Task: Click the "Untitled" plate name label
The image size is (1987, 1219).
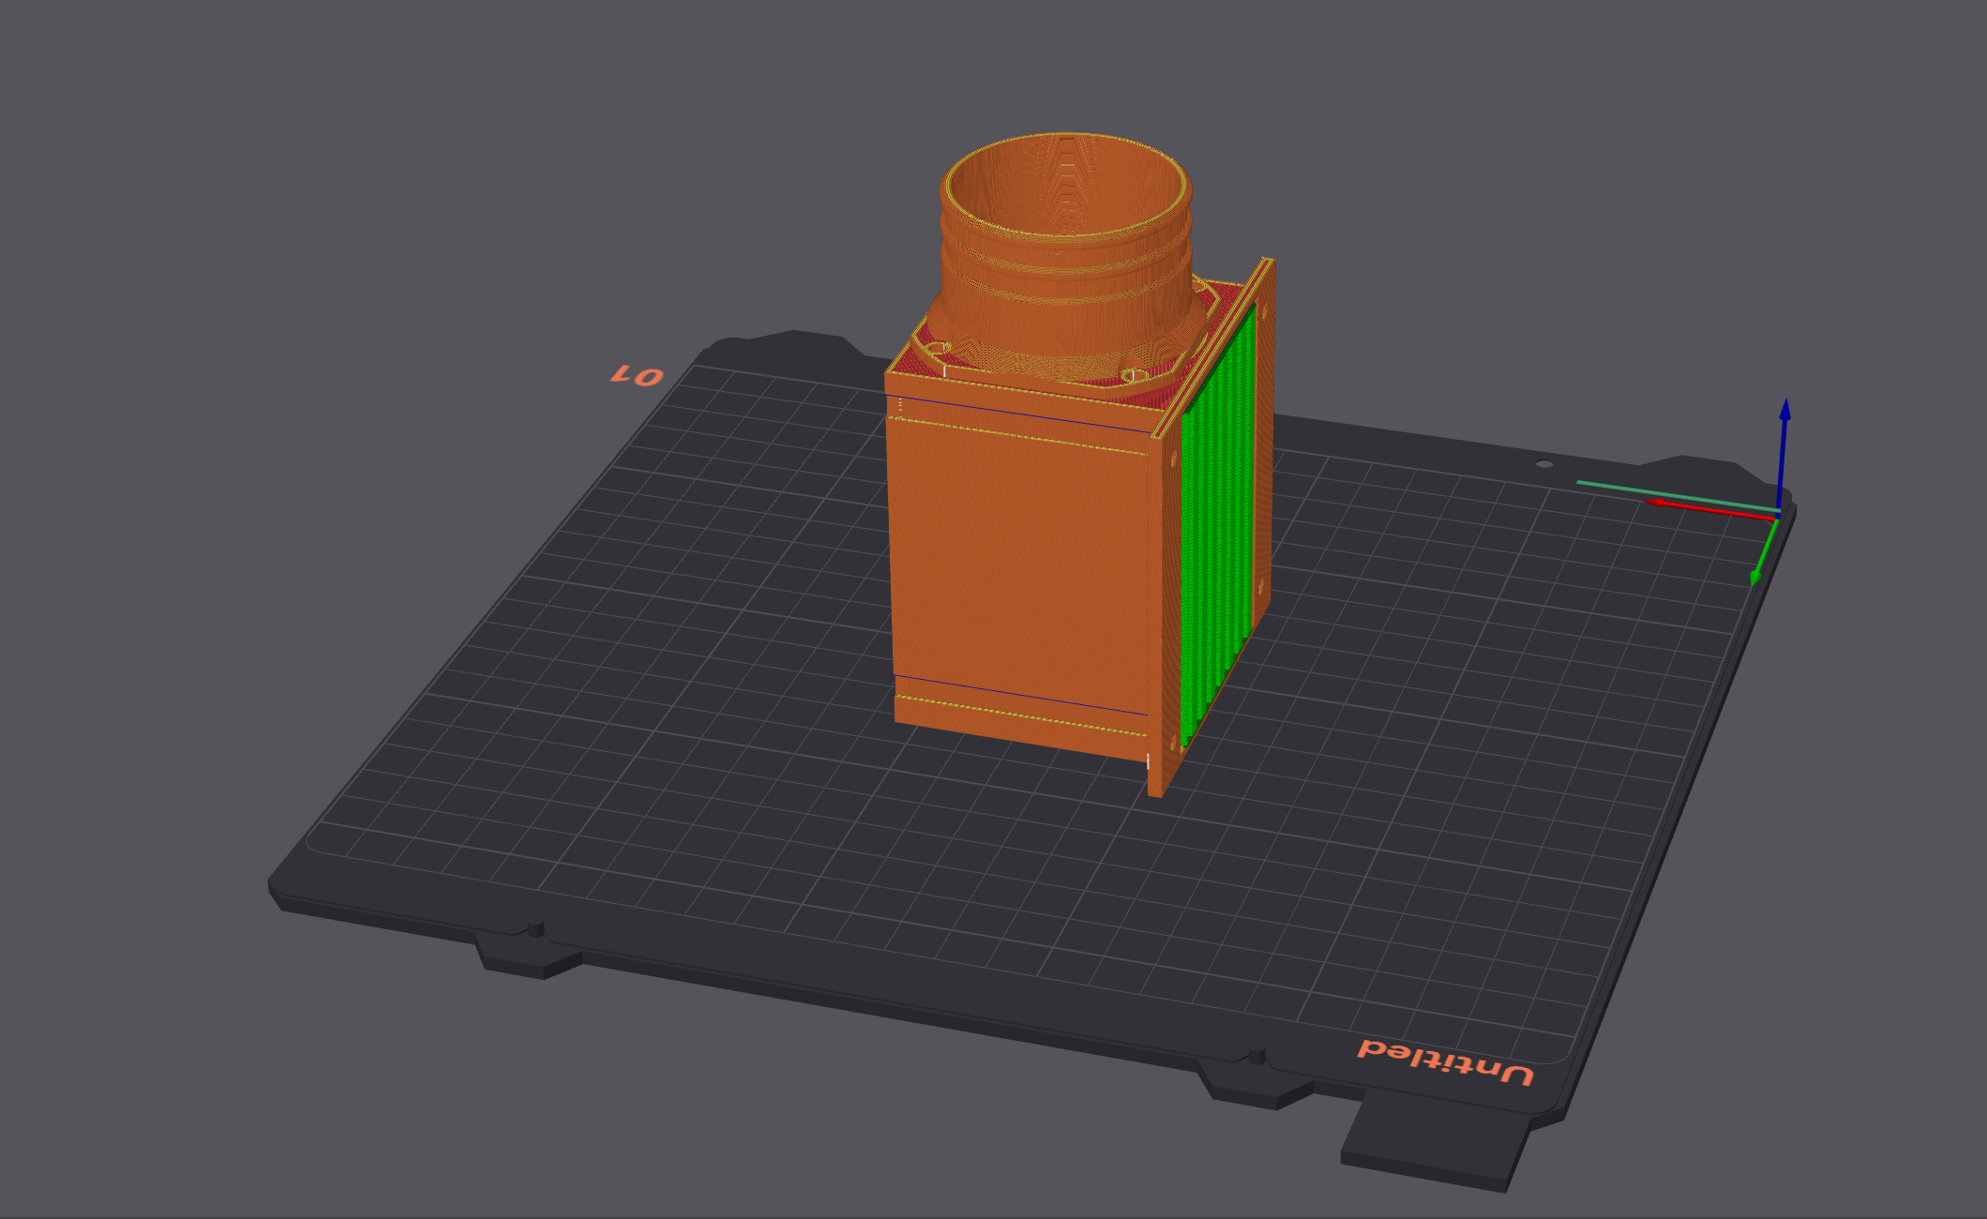Action: (x=1445, y=1061)
